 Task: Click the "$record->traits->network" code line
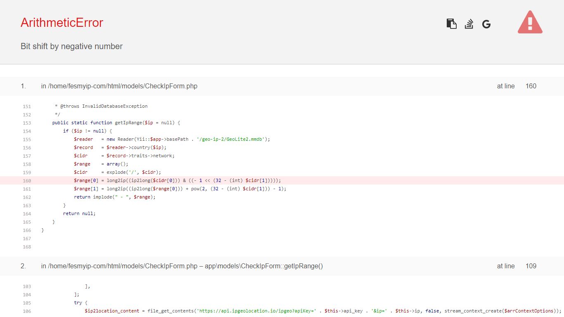(124, 156)
